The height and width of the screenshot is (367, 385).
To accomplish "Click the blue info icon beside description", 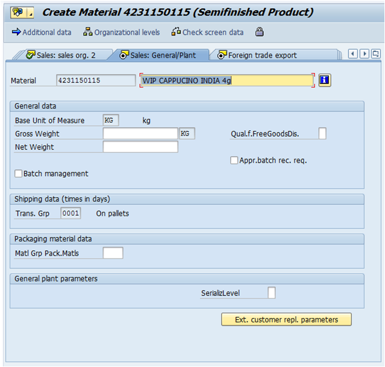I will click(325, 80).
